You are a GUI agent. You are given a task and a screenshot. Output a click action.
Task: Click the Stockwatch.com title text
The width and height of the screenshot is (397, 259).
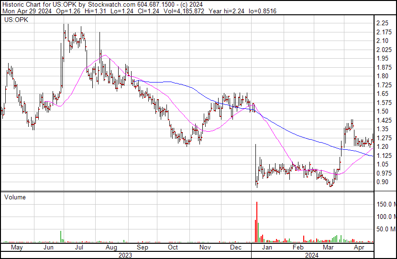click(111, 5)
